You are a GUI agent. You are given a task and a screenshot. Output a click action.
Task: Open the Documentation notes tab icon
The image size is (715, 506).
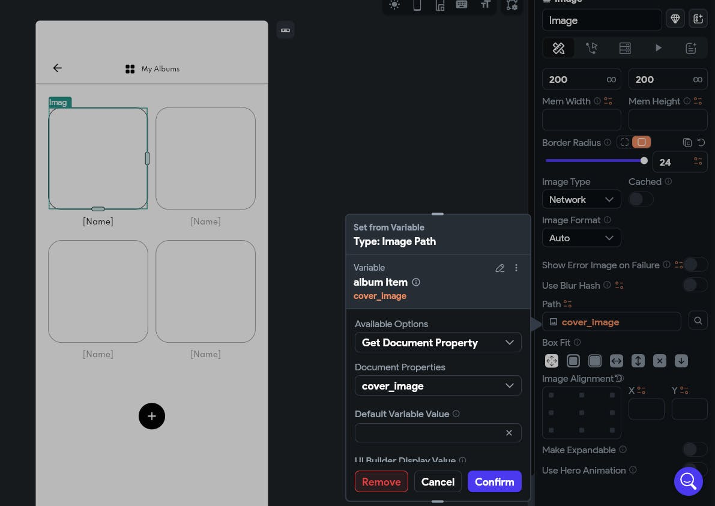click(691, 48)
